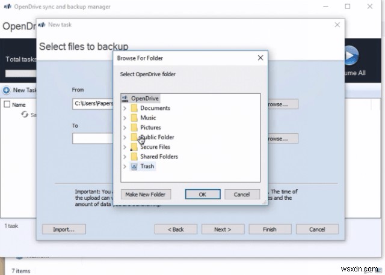The width and height of the screenshot is (385, 275).
Task: Minimize the OpenDrive manager window
Action: tap(325, 7)
